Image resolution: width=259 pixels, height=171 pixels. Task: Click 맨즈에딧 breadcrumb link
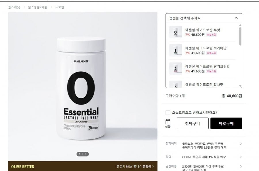(14, 7)
